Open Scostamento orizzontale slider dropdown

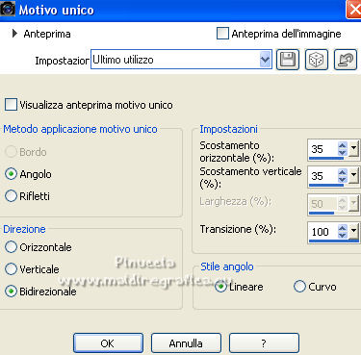[353, 149]
